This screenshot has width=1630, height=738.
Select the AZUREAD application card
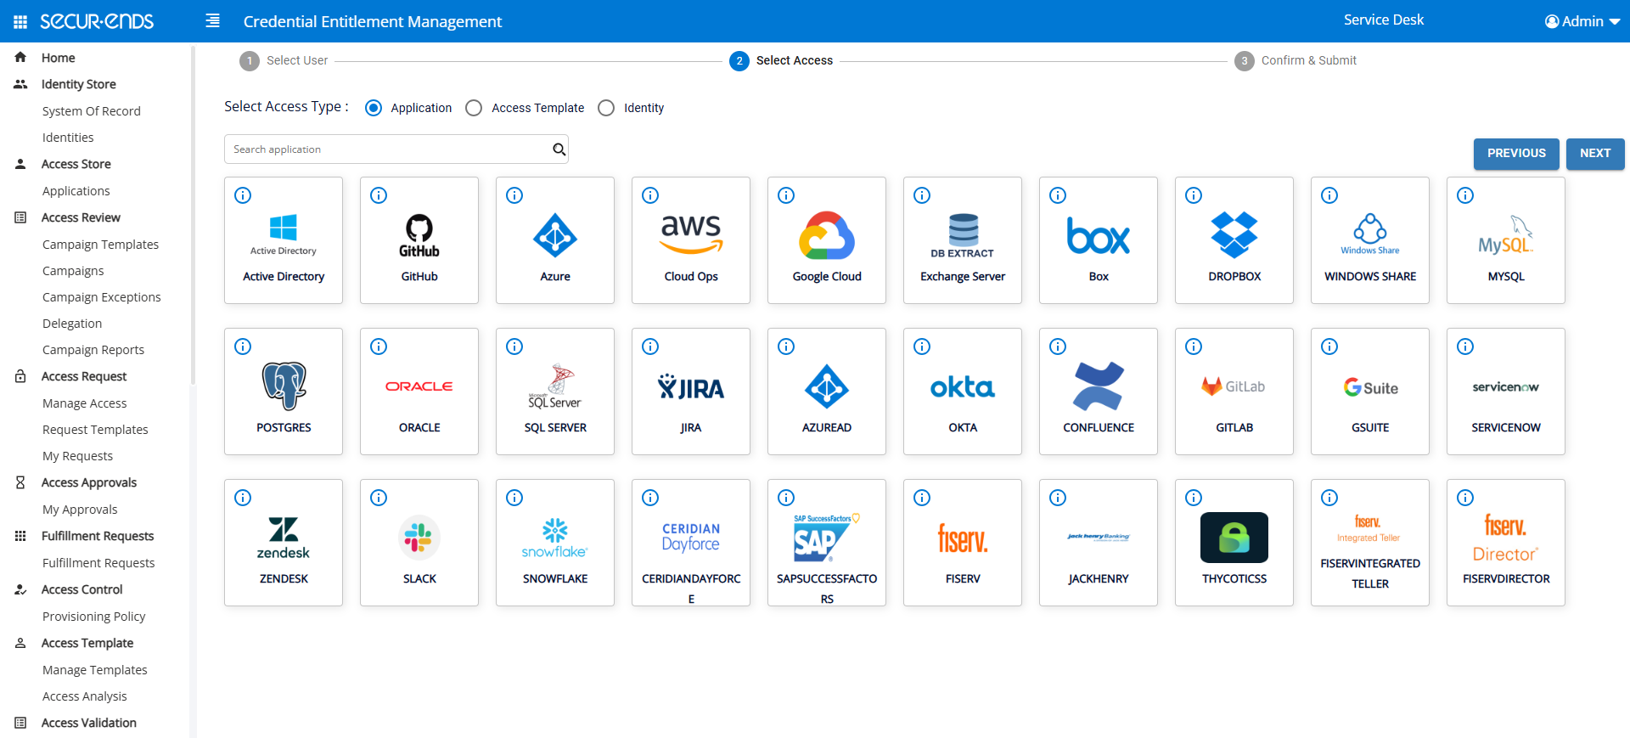(x=827, y=392)
